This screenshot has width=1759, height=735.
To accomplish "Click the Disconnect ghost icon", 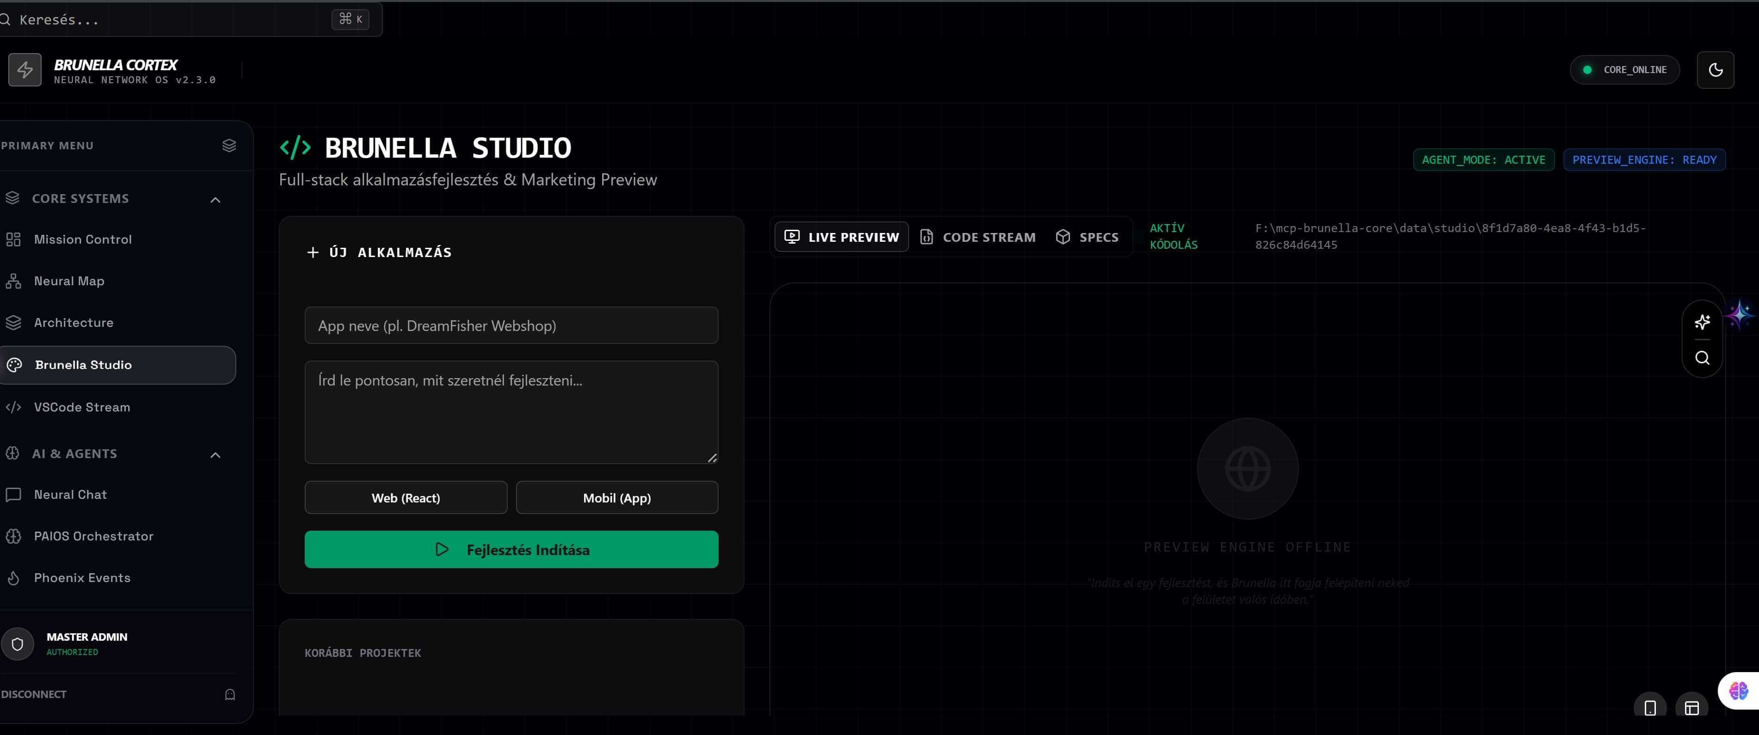I will pyautogui.click(x=229, y=694).
